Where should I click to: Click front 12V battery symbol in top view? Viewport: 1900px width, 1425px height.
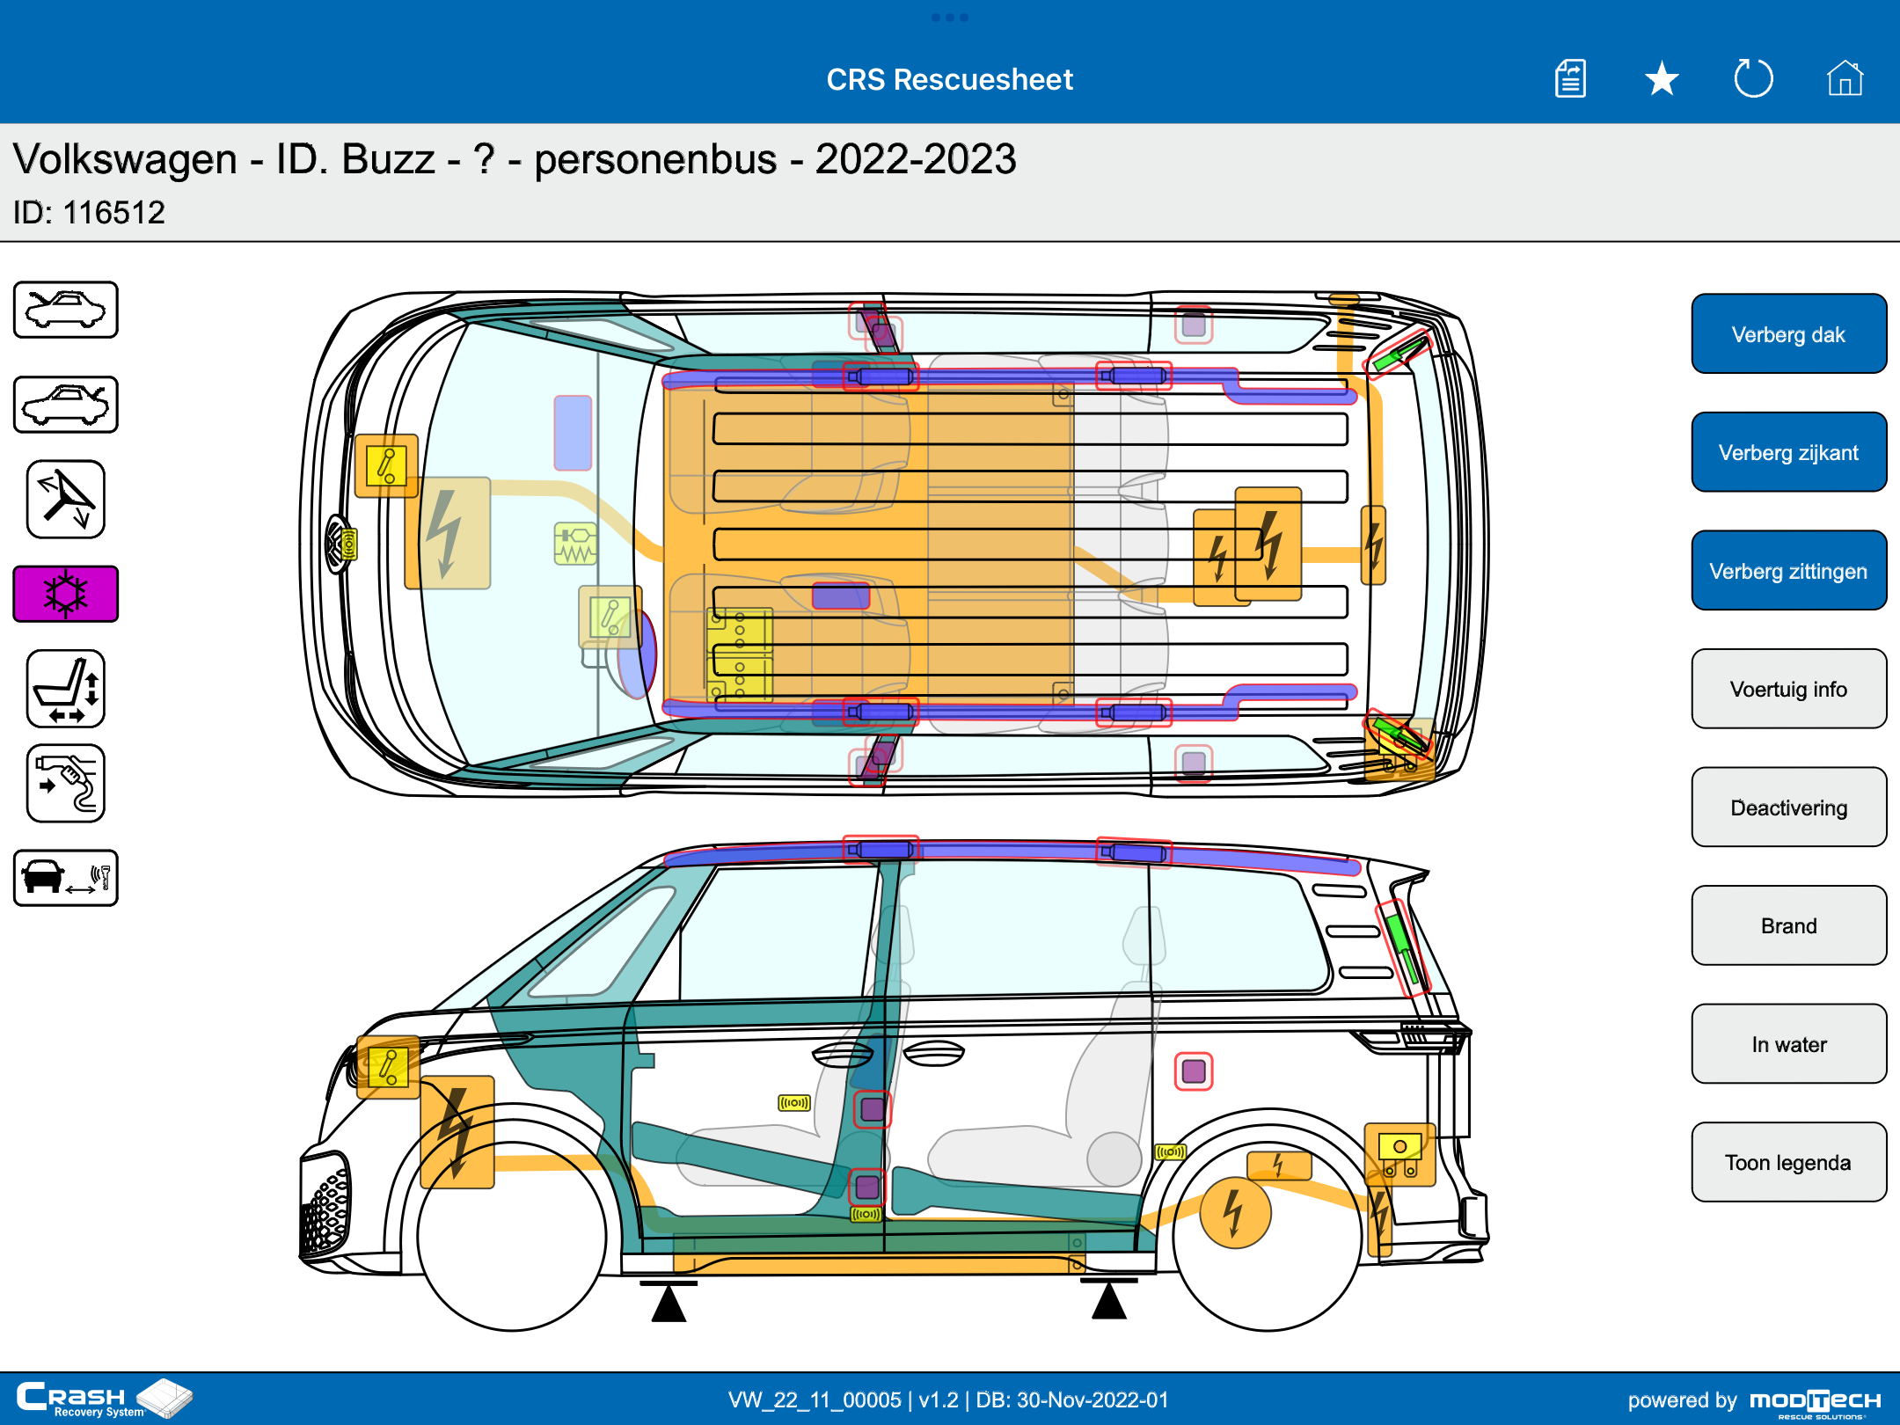[x=386, y=466]
